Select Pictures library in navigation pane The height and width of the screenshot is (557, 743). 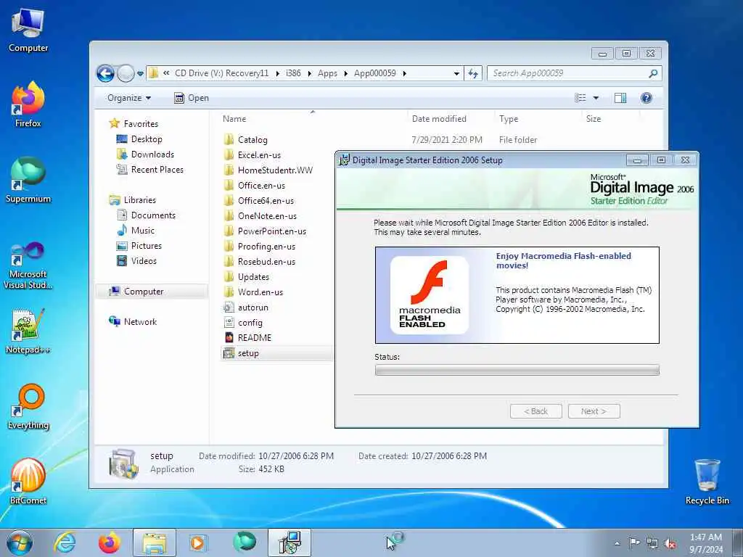(139, 245)
